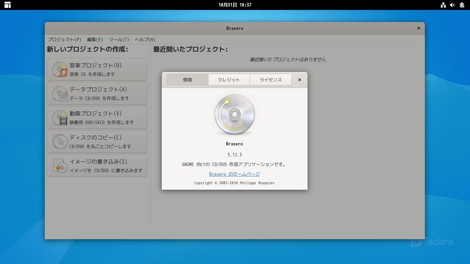Click the GNOME 向けの CD/DVD description text

pyautogui.click(x=234, y=164)
